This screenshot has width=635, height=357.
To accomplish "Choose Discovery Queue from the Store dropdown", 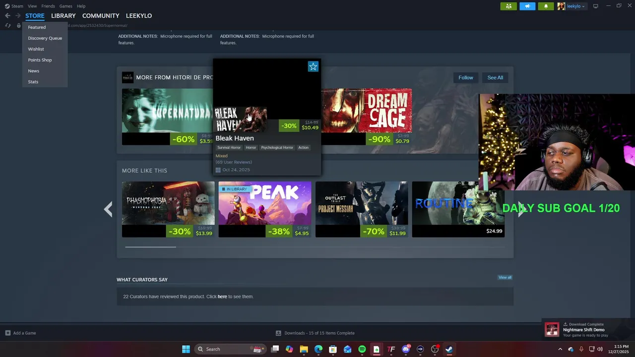I will 45,38.
